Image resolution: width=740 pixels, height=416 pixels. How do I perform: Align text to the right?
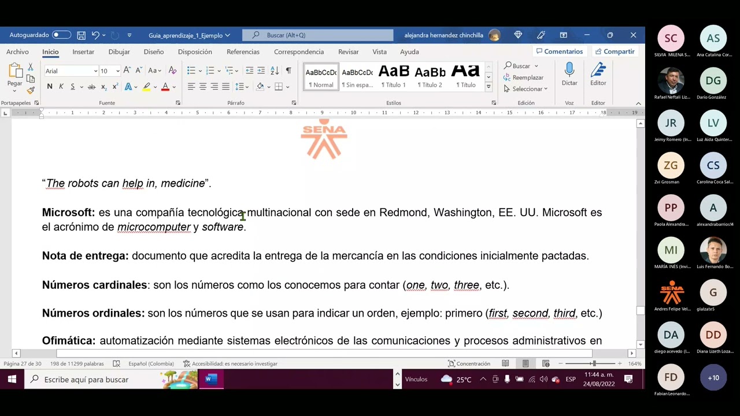coord(214,87)
